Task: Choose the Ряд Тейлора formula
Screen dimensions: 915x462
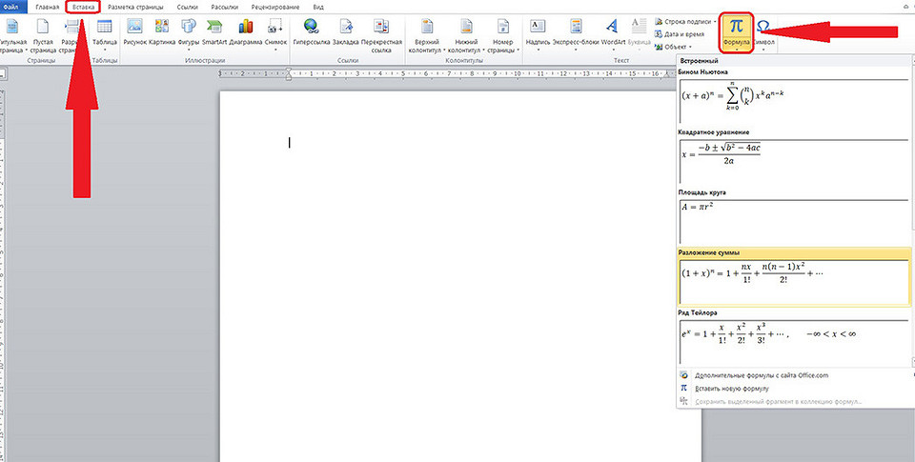Action: click(794, 341)
